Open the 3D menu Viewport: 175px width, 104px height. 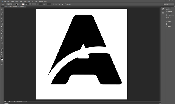pos(33,1)
